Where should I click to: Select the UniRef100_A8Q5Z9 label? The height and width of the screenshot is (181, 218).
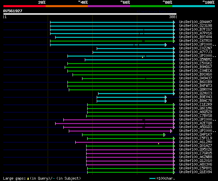196,112
